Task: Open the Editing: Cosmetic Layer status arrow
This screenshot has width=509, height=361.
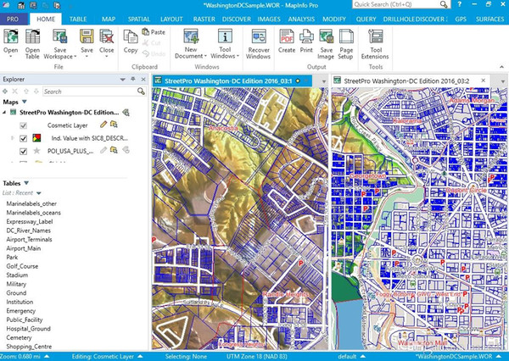Action: point(140,357)
